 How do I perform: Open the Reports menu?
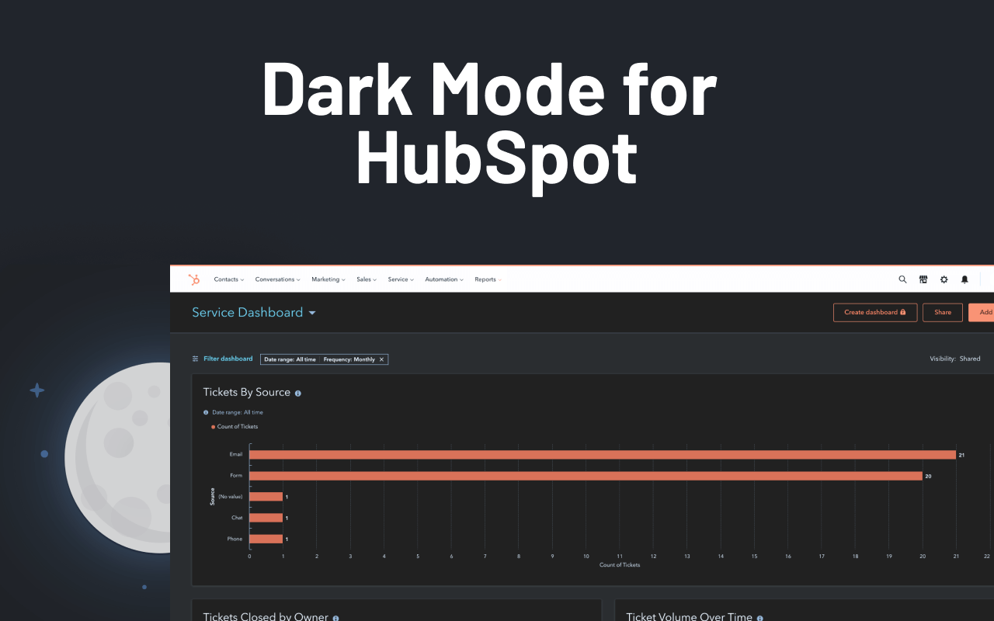[488, 279]
